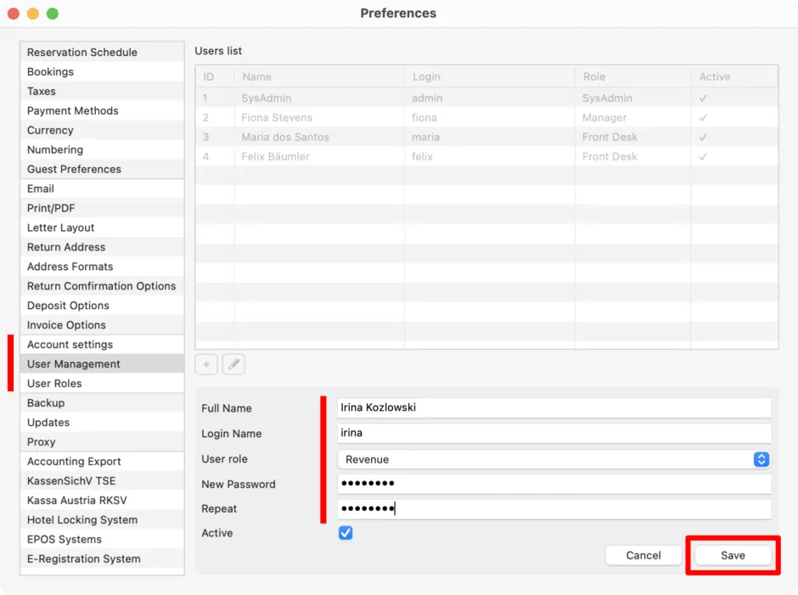Open Reservation Schedule preferences

[x=102, y=53]
